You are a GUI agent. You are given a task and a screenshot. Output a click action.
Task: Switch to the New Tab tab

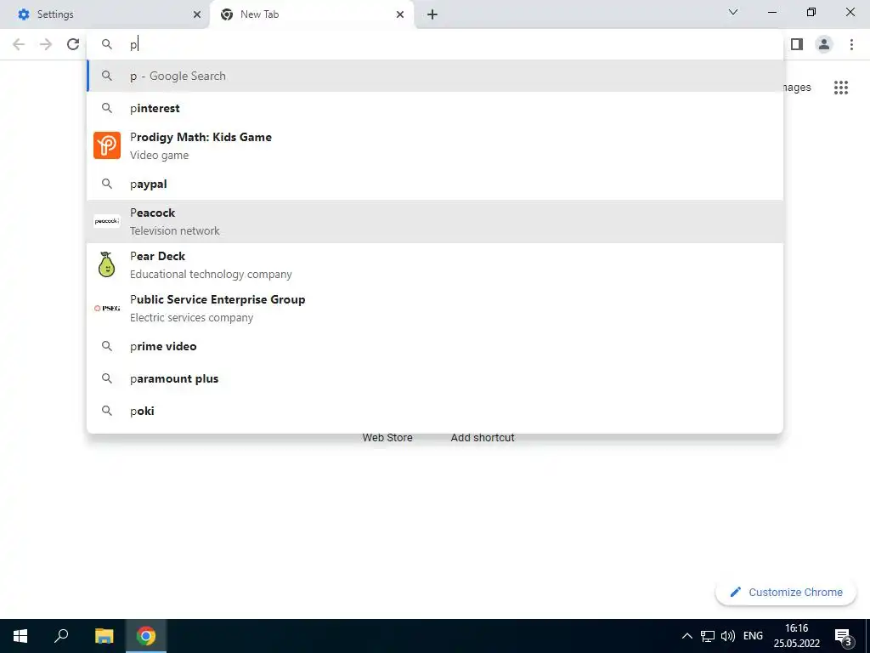coord(312,14)
